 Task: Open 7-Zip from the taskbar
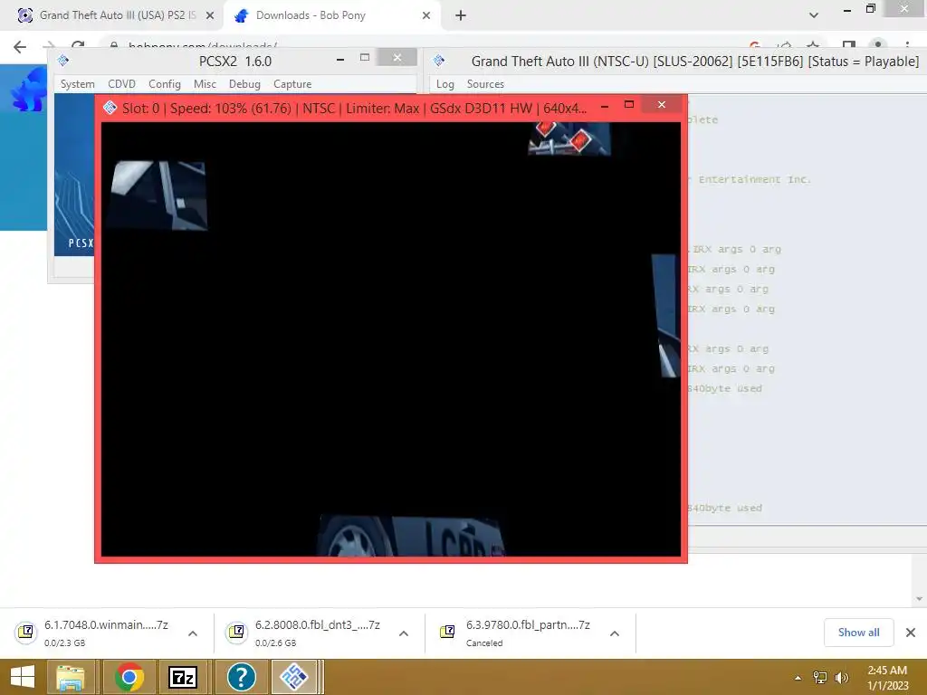pyautogui.click(x=183, y=677)
